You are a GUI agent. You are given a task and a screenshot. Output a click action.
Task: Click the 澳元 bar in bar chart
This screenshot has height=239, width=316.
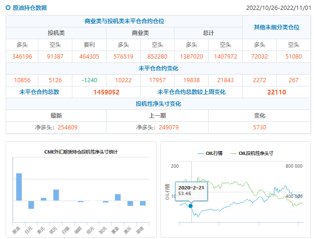point(130,203)
